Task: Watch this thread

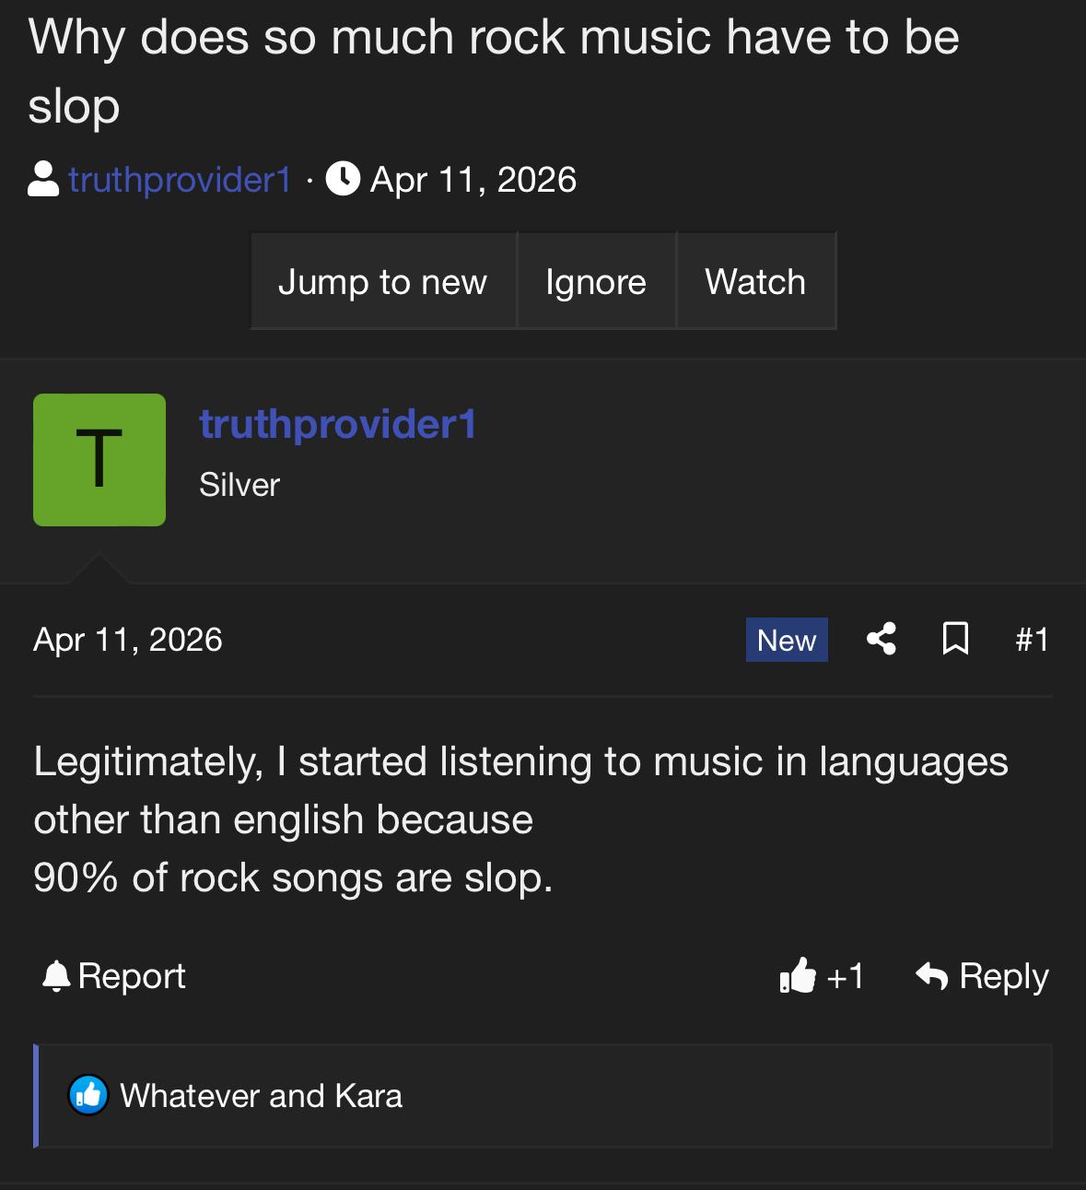Action: point(755,281)
